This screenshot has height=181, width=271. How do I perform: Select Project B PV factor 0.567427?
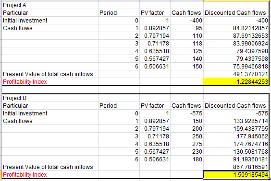coord(155,151)
